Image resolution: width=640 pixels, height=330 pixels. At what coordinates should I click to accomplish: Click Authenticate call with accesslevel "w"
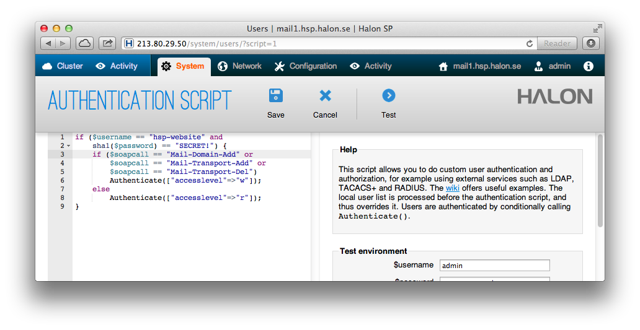(x=185, y=181)
